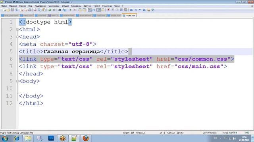Collapse the <body> block fold marker
This screenshot has width=254, height=142.
coord(17,81)
